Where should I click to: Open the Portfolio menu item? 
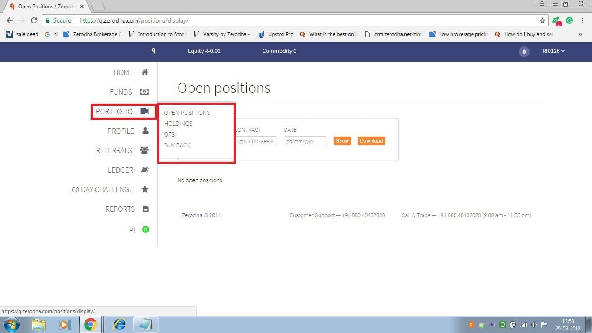[114, 111]
